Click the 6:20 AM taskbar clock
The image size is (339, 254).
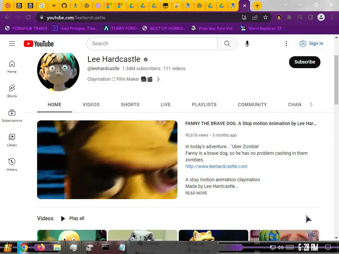308,247
